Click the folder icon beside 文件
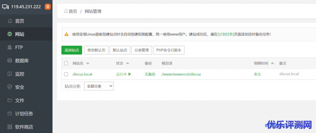Screen dimensions: 316x133 click(x=10, y=100)
